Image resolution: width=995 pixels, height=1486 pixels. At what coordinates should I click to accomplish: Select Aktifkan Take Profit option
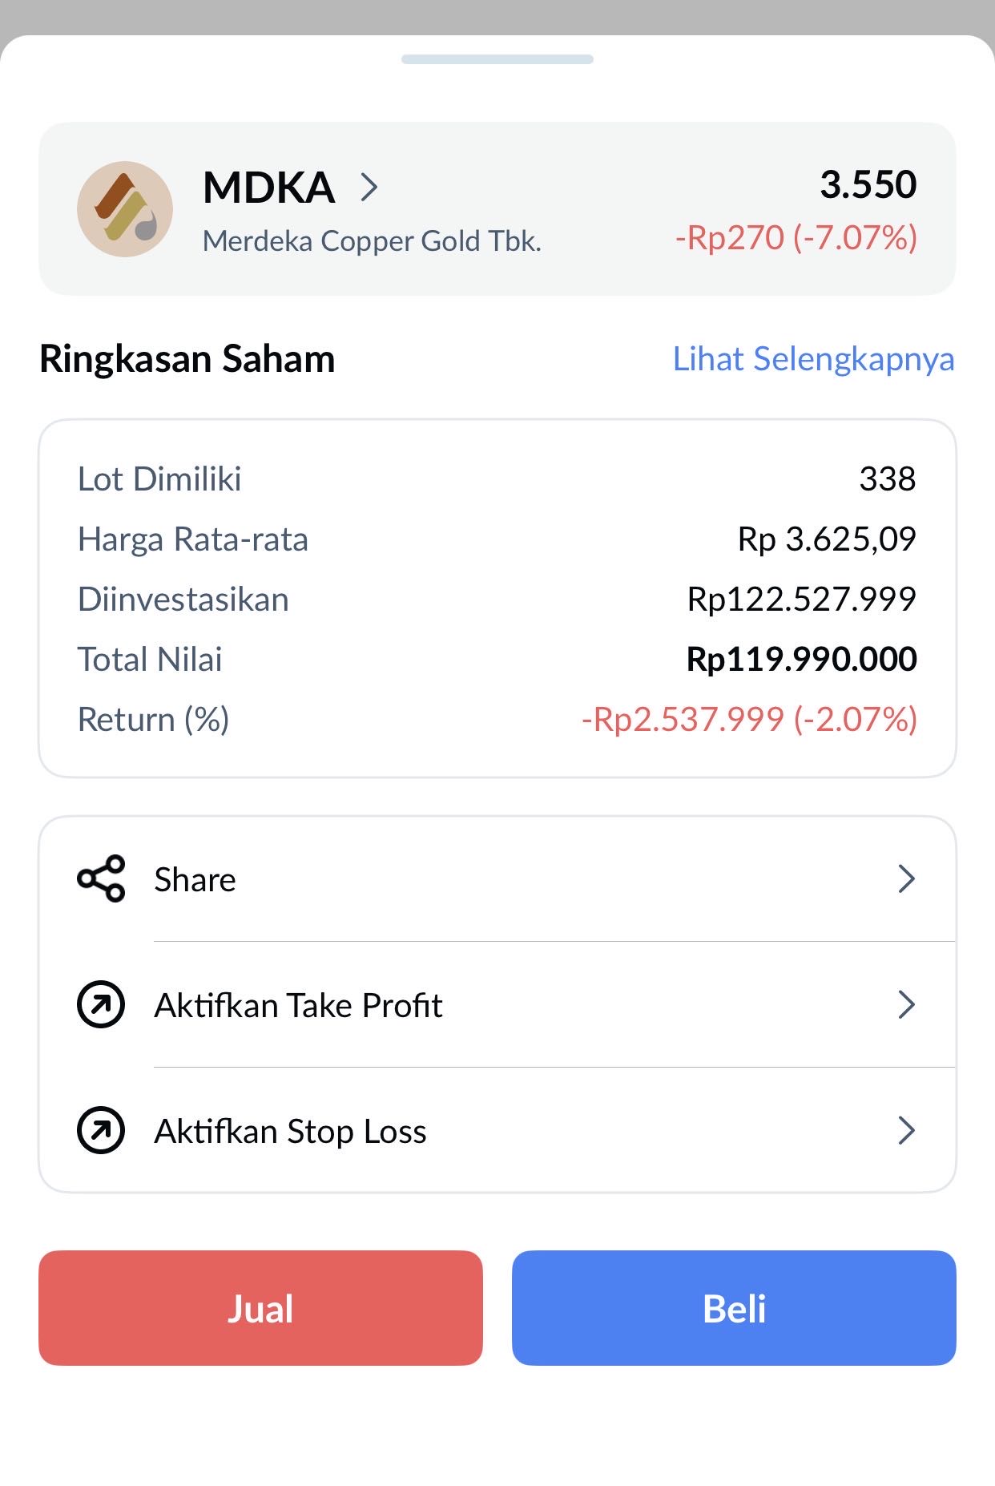coord(298,1005)
